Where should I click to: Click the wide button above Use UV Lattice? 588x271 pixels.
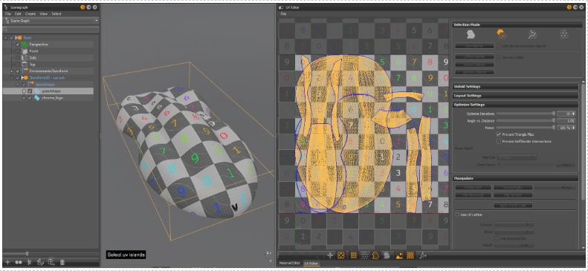tap(513, 205)
